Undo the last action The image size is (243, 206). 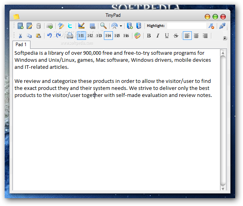tap(50, 36)
